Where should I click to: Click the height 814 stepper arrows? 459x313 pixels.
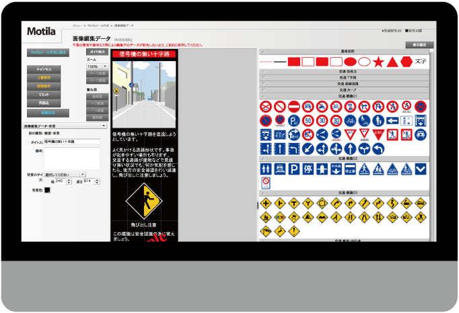tap(97, 181)
